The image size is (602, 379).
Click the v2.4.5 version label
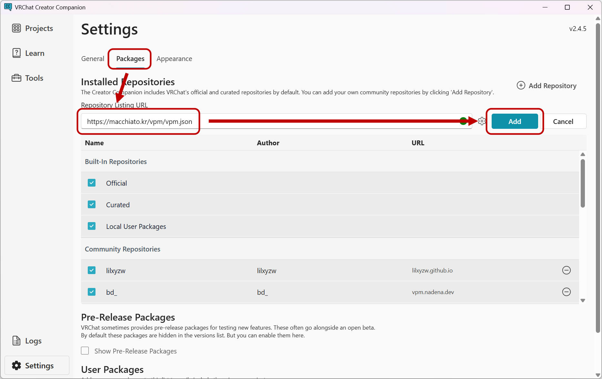(x=577, y=29)
